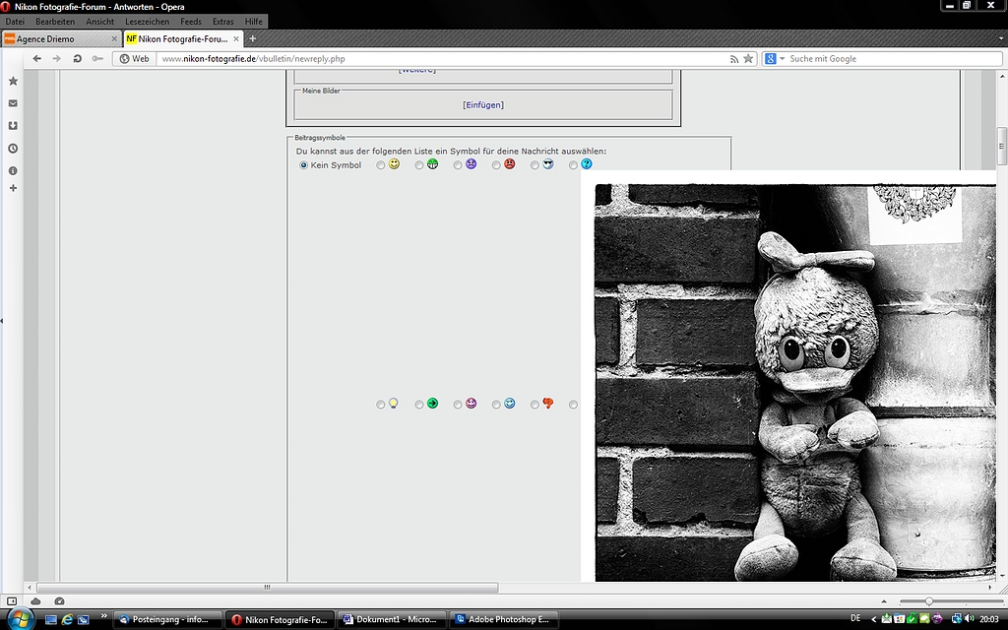Choose the blue winking face radio option

pos(496,405)
